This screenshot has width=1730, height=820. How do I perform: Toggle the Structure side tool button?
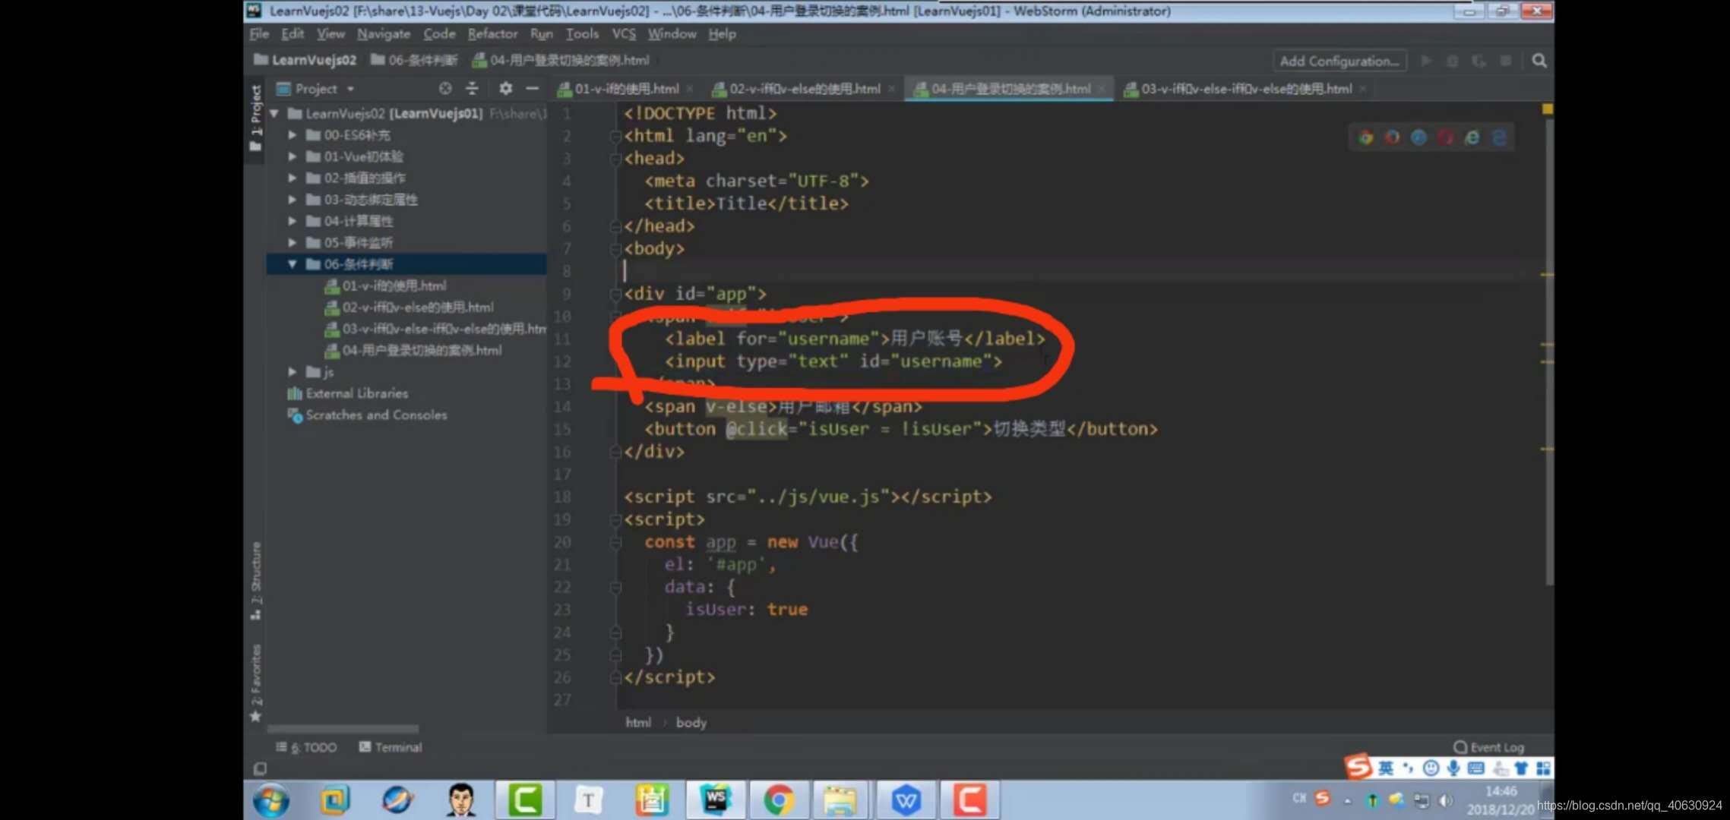tap(256, 581)
